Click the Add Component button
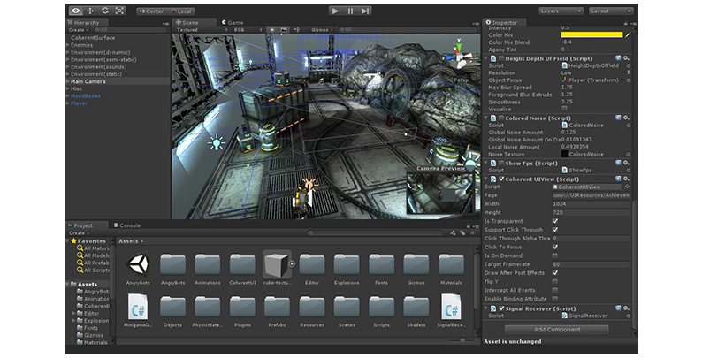Image resolution: width=702 pixels, height=358 pixels. pyautogui.click(x=557, y=330)
